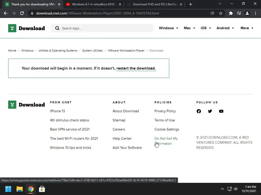Open File Explorer from taskbar

coord(19,189)
